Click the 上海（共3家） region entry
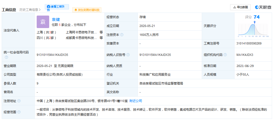 click(46, 32)
